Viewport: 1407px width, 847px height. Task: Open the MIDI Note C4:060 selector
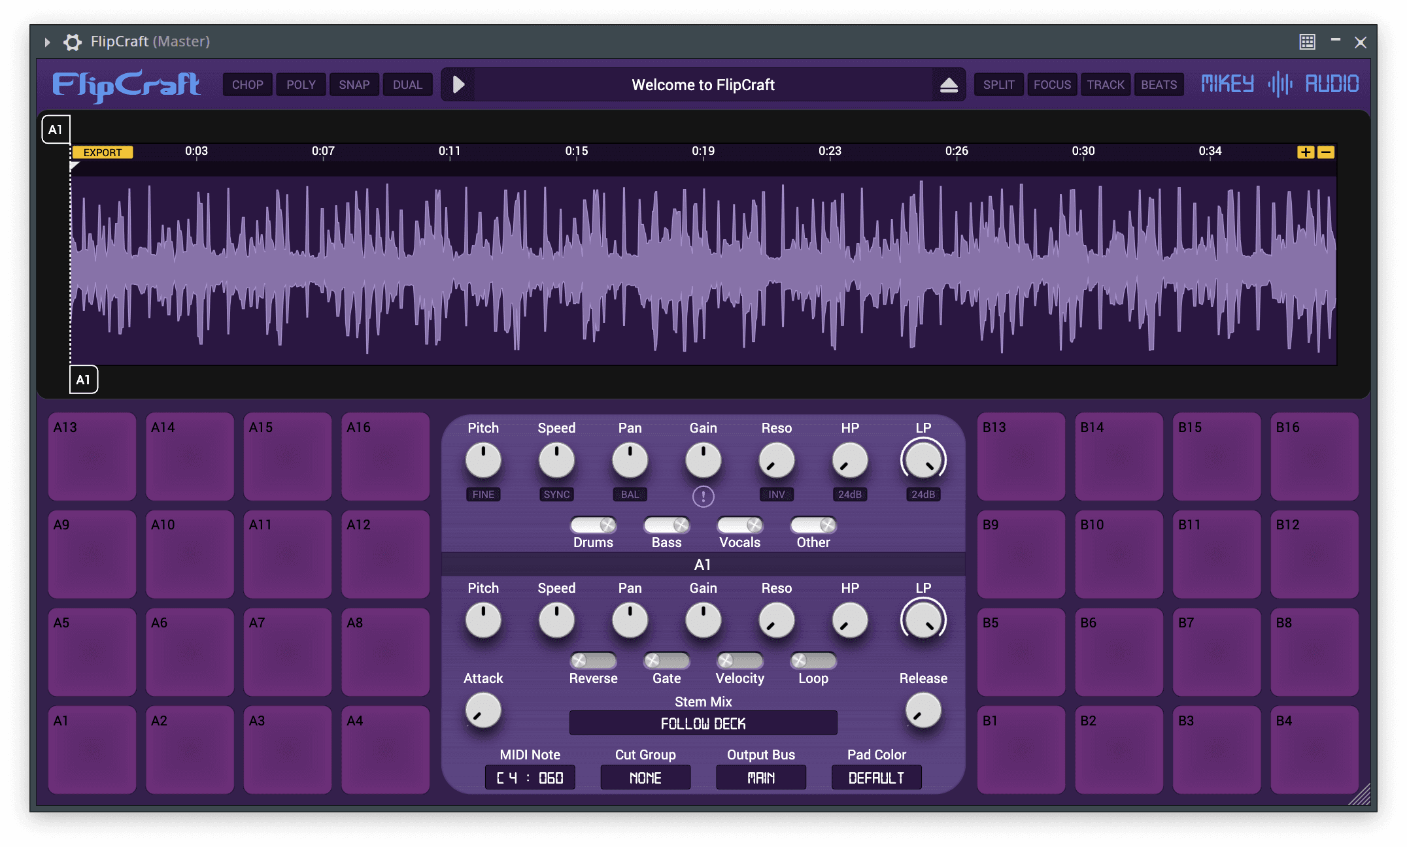(530, 778)
